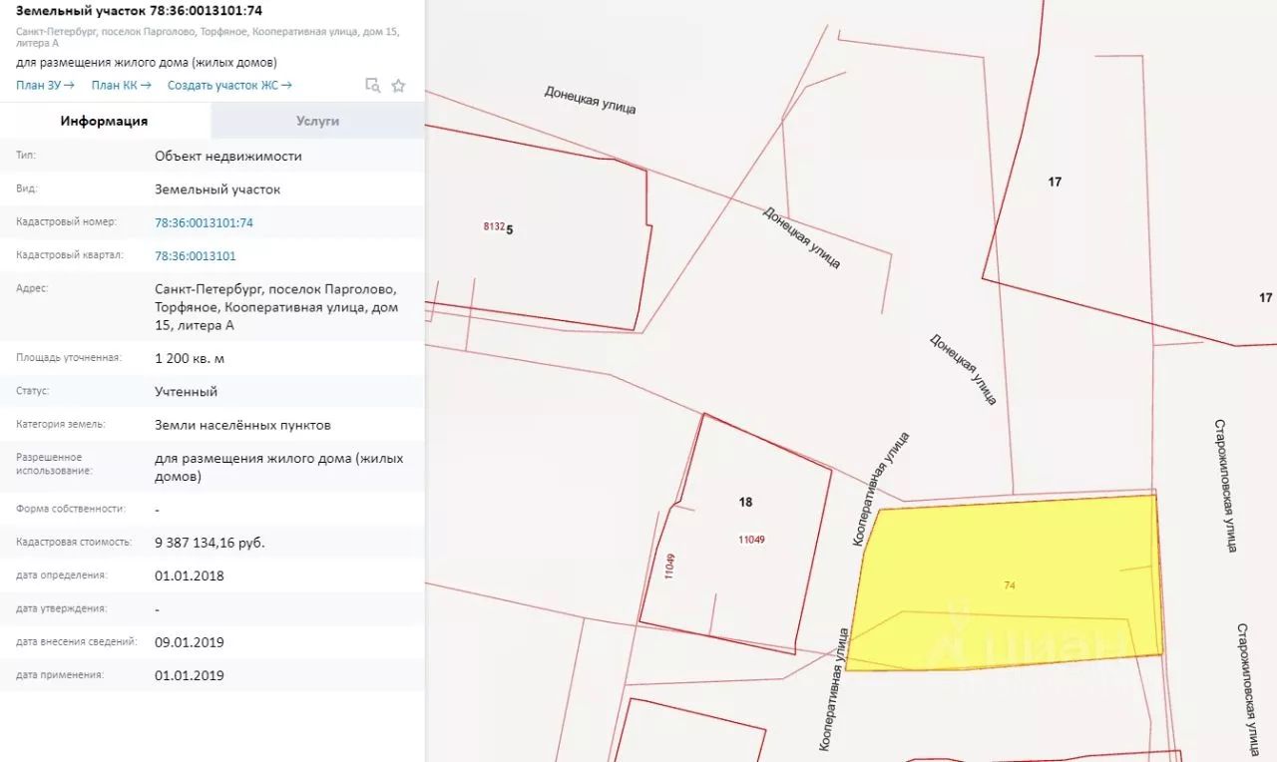The image size is (1277, 762).
Task: Click the cadastral value 9 387 134,16 руб.
Action: click(210, 543)
